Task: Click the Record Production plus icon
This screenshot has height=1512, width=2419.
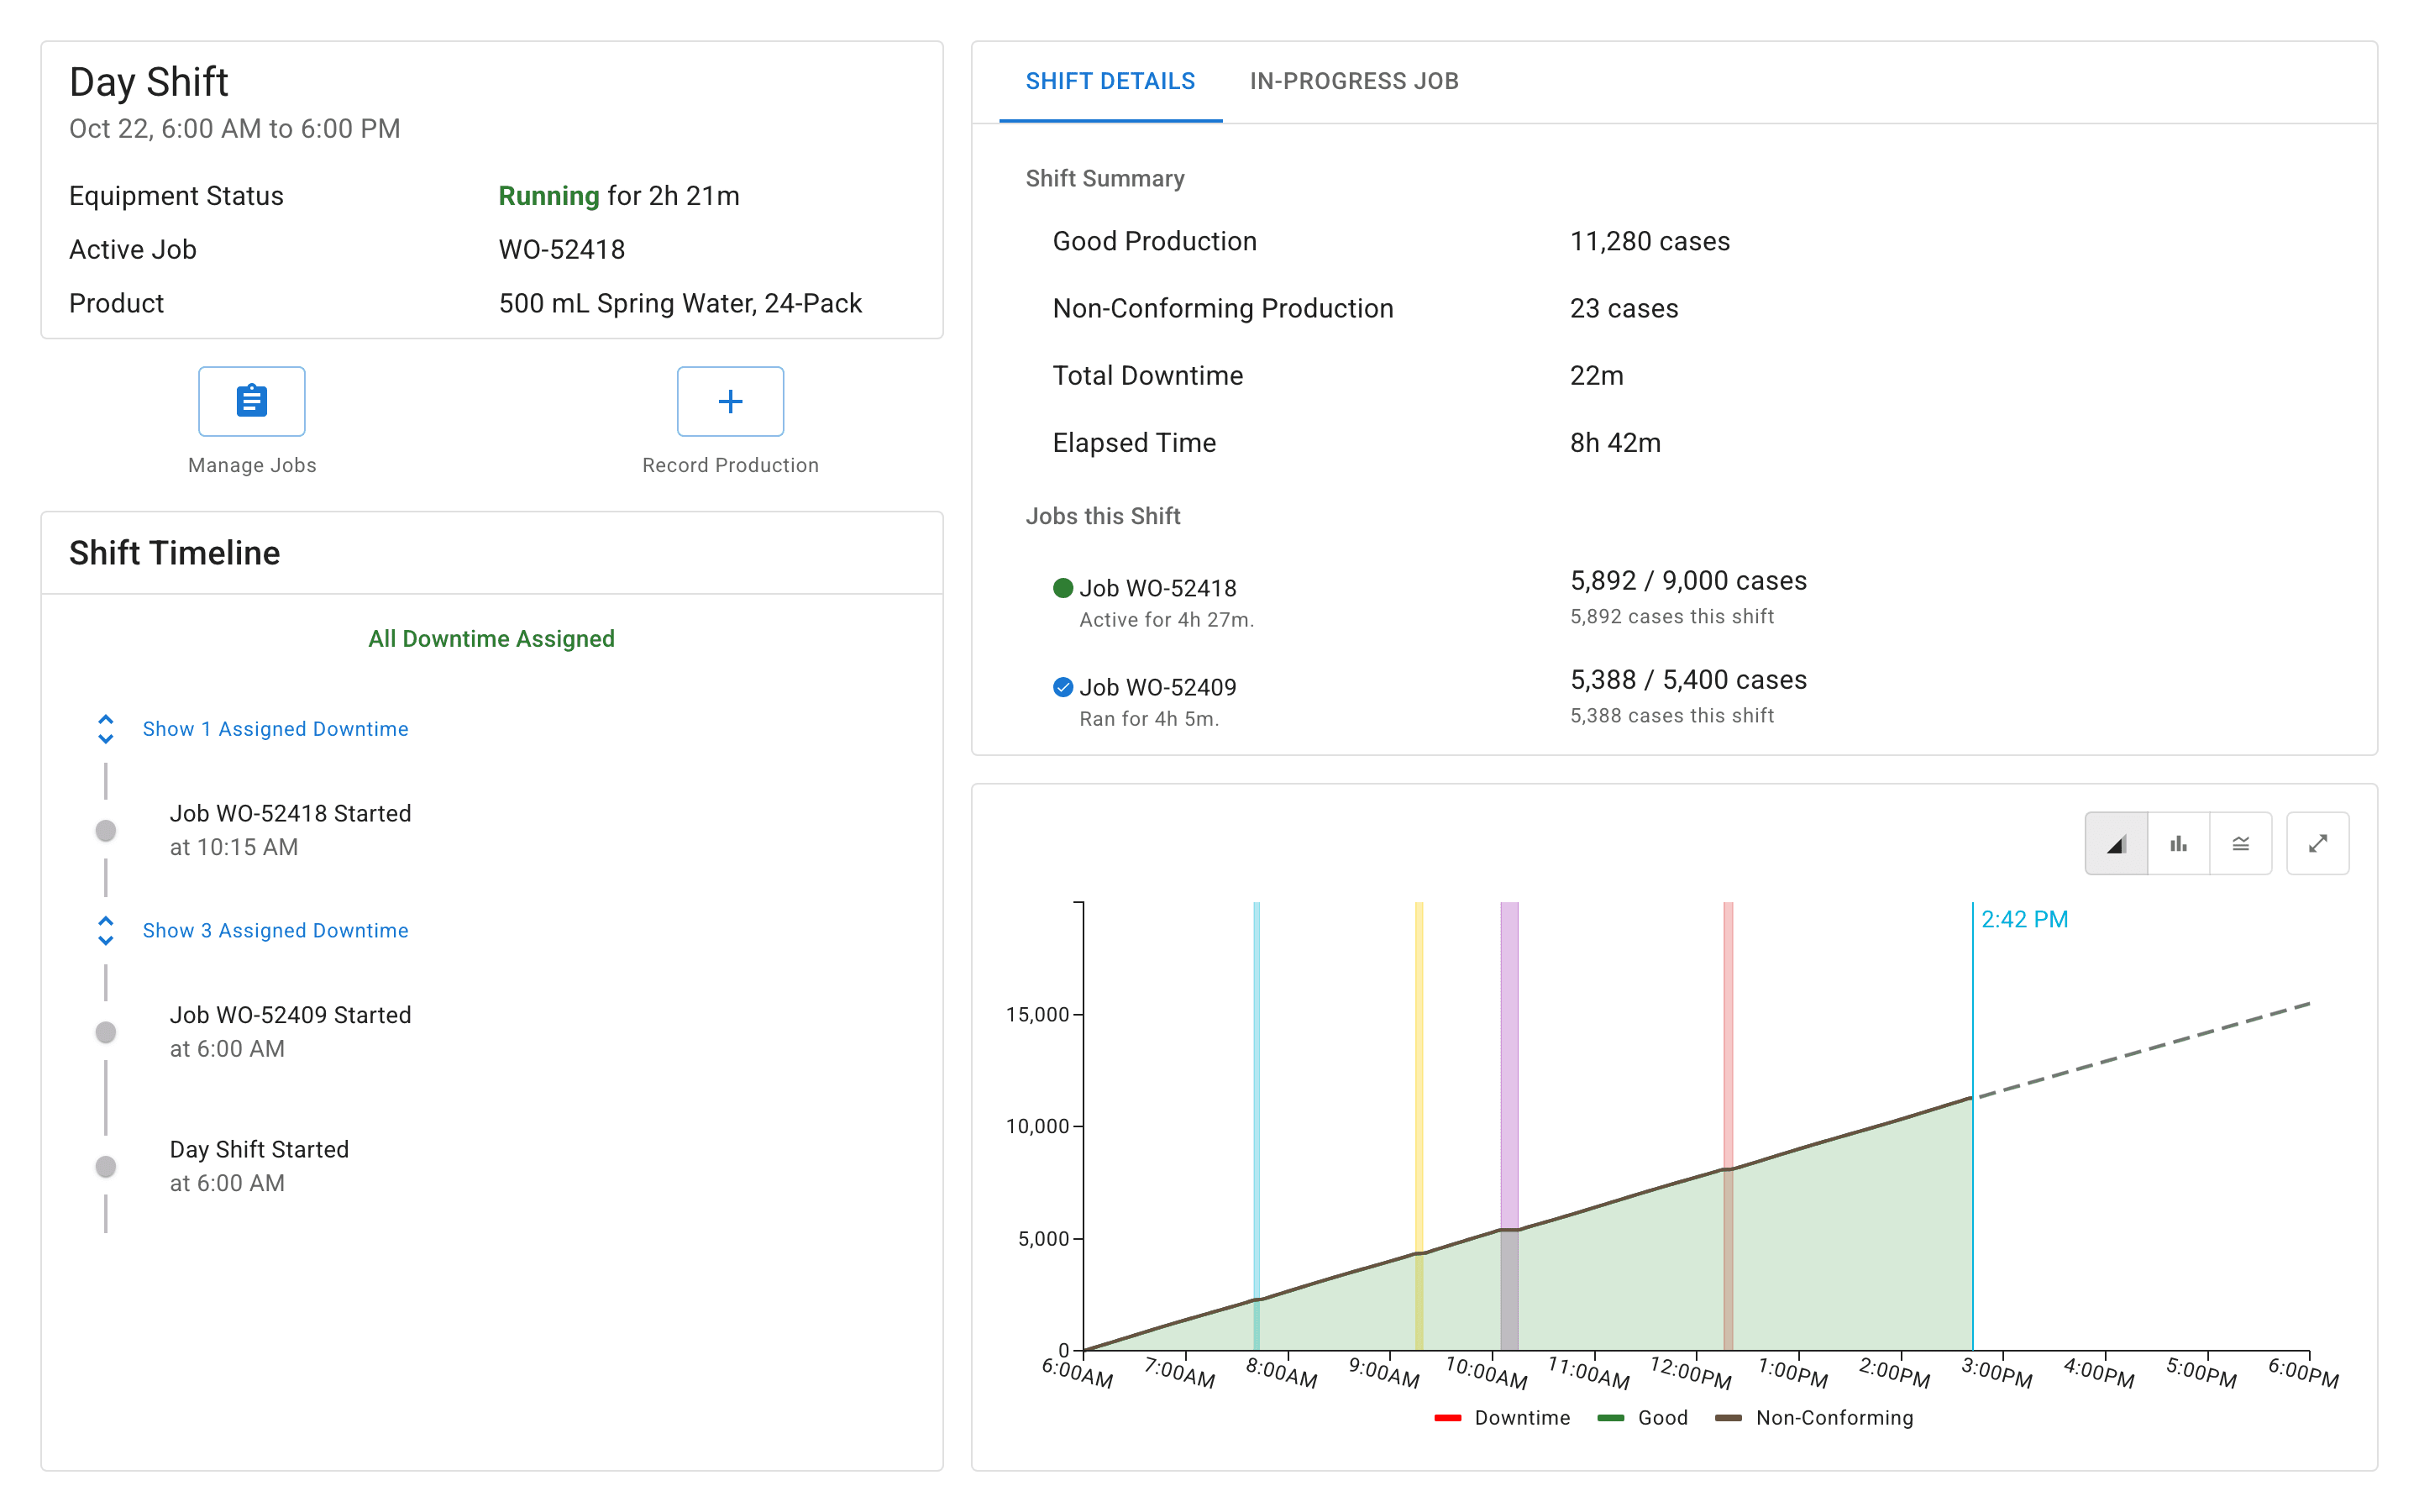Action: coord(730,401)
